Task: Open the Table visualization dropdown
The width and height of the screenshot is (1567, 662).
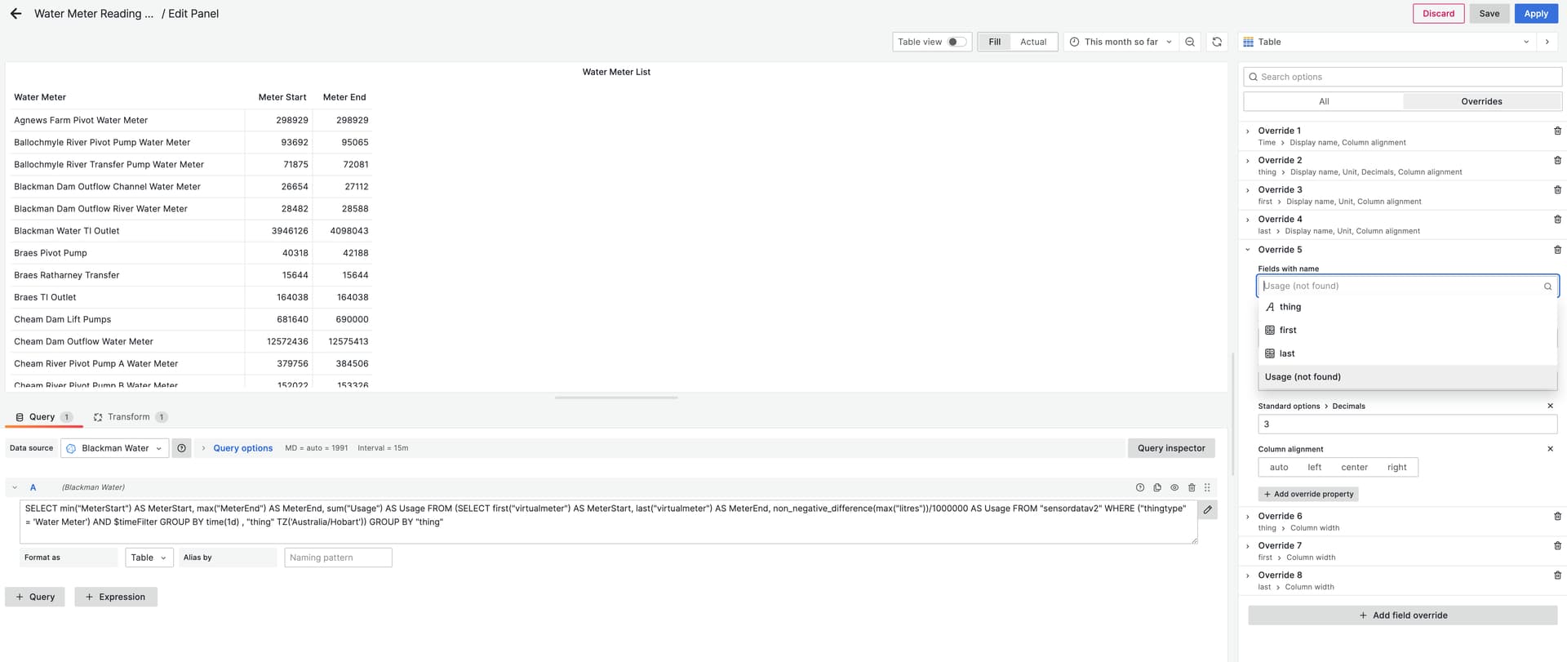Action: [1387, 42]
